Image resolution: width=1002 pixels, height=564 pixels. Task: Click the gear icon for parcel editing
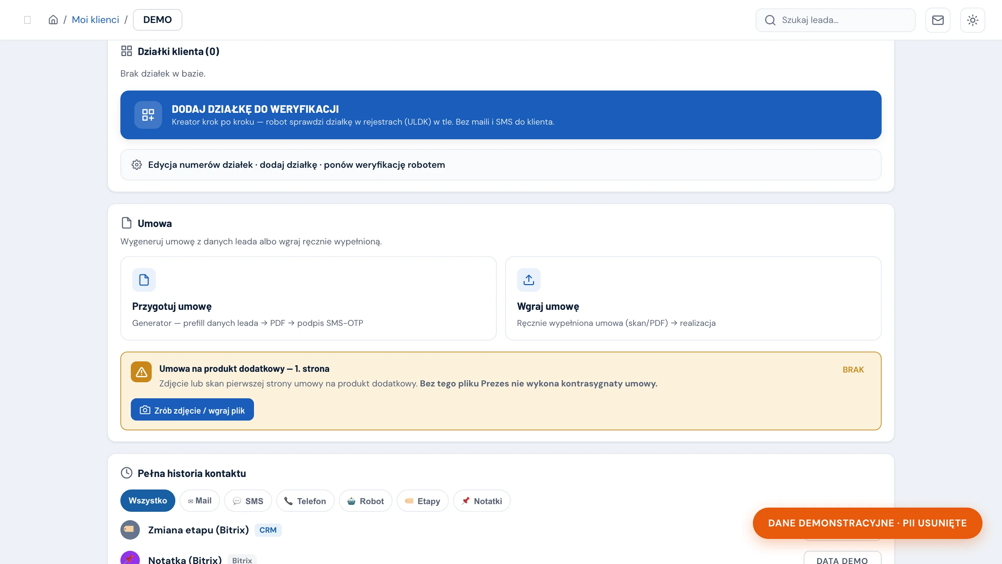[136, 165]
